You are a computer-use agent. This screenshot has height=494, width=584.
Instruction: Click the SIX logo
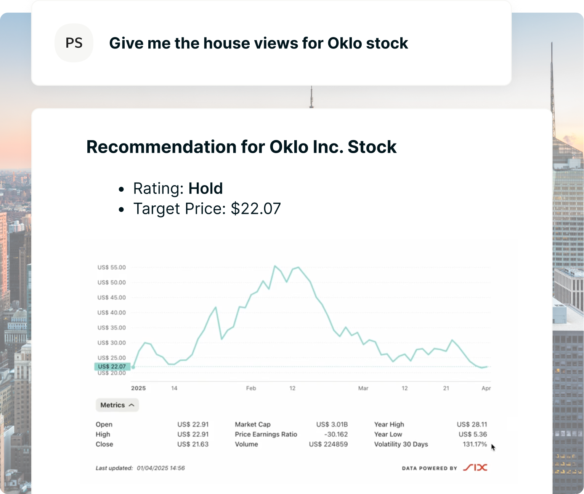pos(475,468)
